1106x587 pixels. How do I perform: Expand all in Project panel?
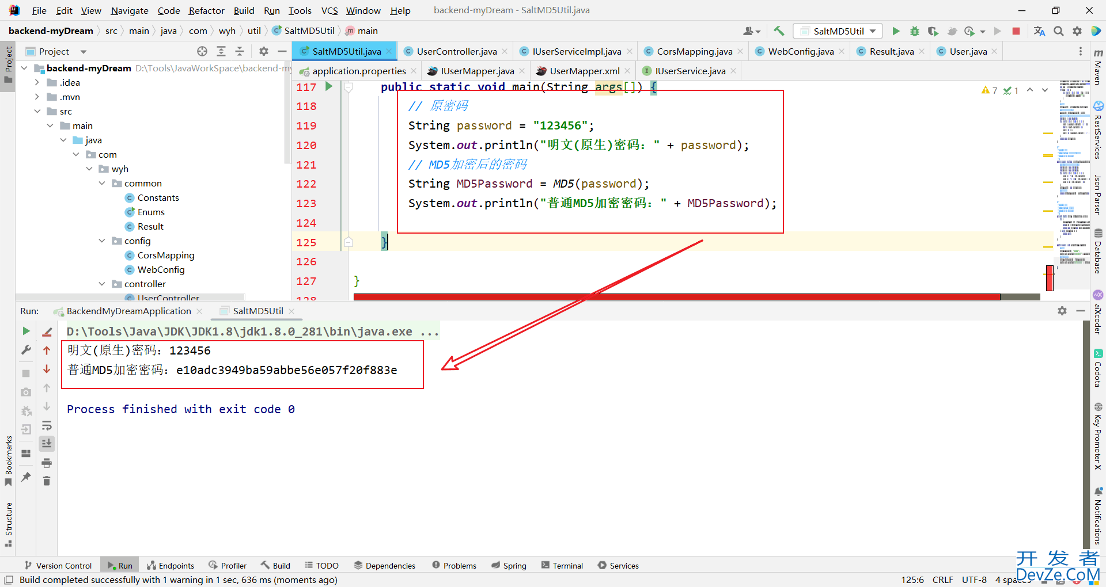[x=221, y=51]
